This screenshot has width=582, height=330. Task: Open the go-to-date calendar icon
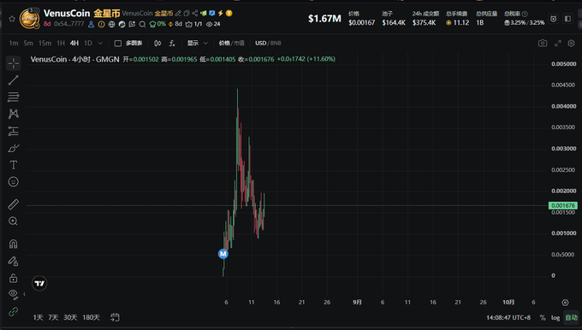[x=115, y=317]
